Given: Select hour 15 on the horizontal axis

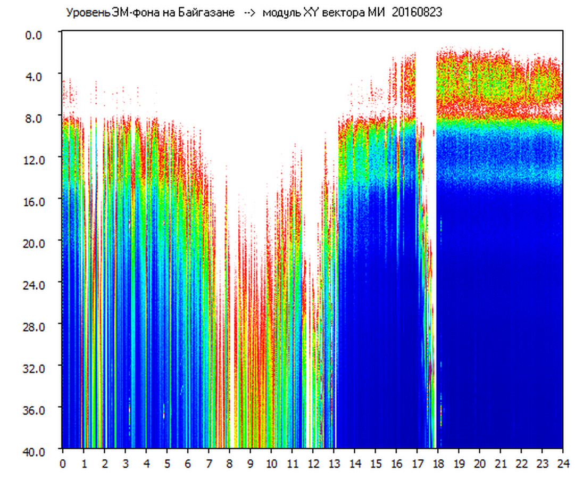Looking at the screenshot, I should 375,463.
